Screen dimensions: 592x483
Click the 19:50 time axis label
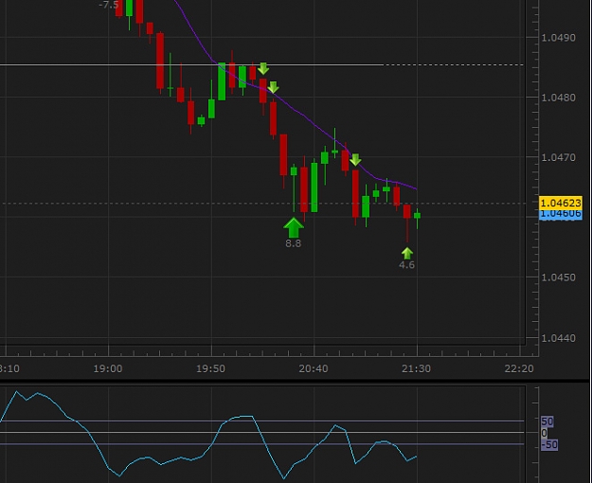210,368
